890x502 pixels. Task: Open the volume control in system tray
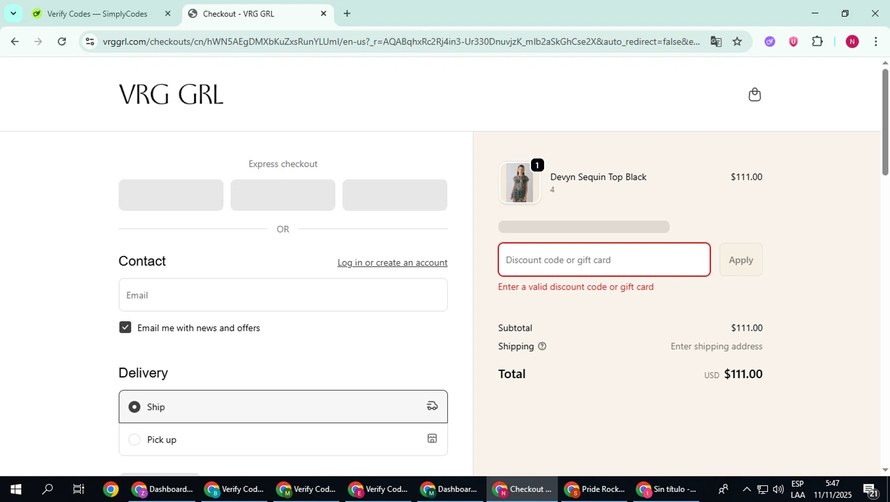click(x=778, y=490)
